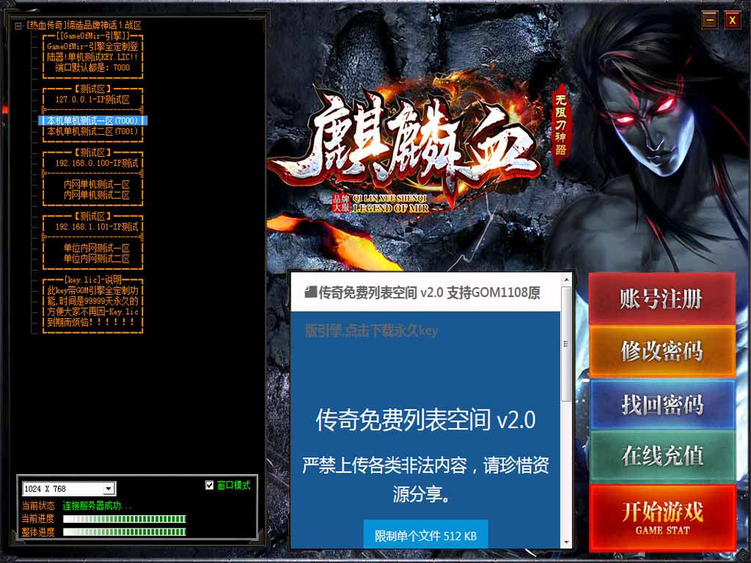The image size is (751, 563).
Task: Start the game with 开始游戏
Action: coord(662,517)
